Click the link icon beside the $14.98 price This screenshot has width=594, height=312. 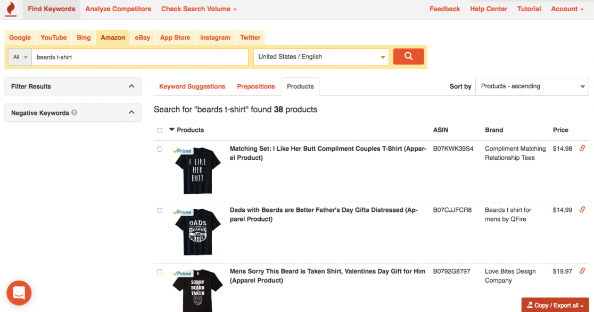(582, 149)
